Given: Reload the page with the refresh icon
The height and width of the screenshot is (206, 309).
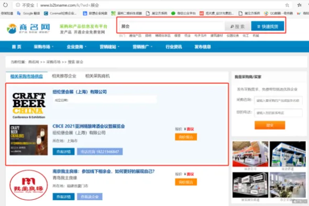Looking at the screenshot, I should [x=5, y=5].
